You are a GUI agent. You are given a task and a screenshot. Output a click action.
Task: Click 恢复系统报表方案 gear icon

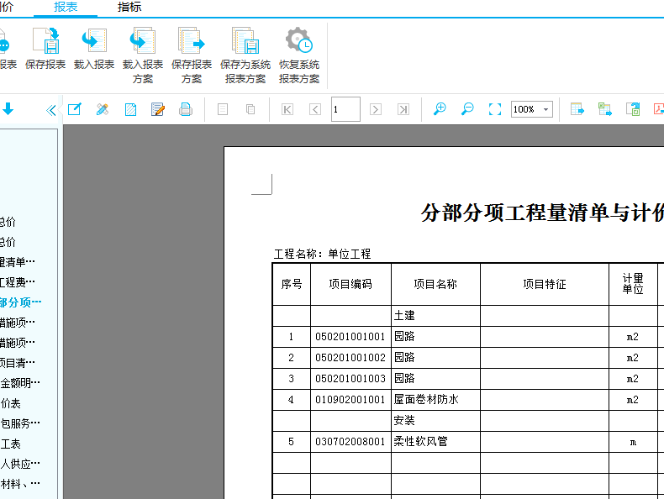(299, 40)
